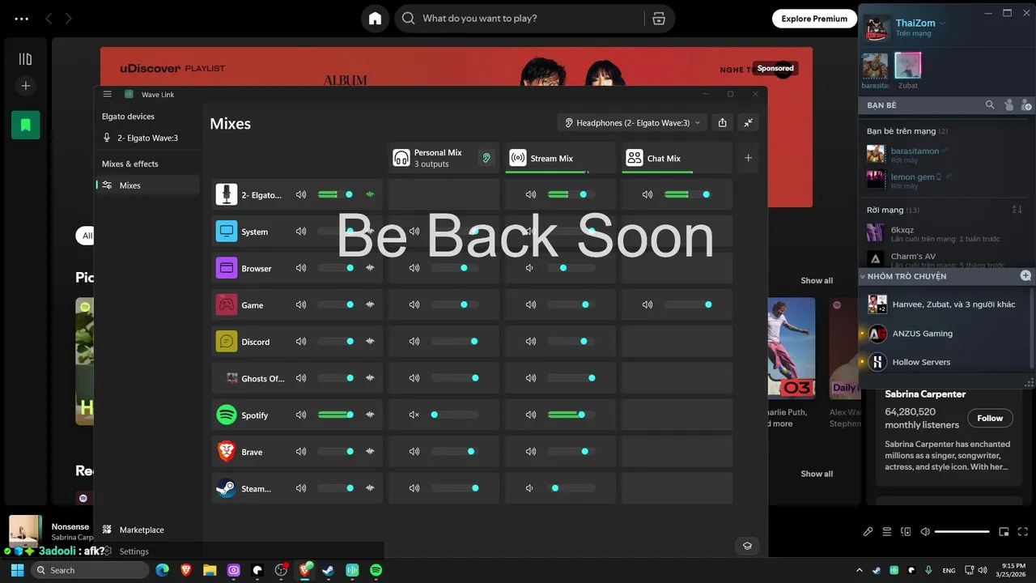1036x583 pixels.
Task: Follow Sabrina Carpenter
Action: point(990,418)
